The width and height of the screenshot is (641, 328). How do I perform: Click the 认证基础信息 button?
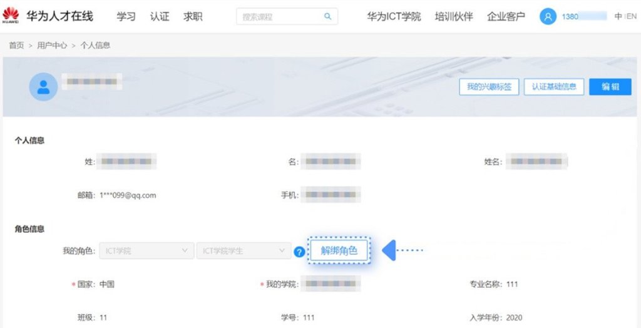554,87
